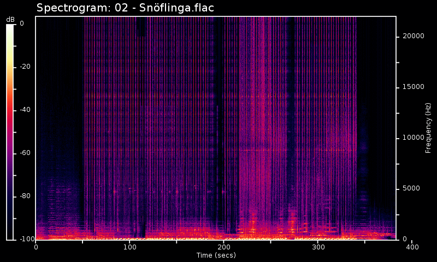This screenshot has height=262, width=437.
Task: Click the 20000 Hz frequency tick label
Action: [413, 36]
